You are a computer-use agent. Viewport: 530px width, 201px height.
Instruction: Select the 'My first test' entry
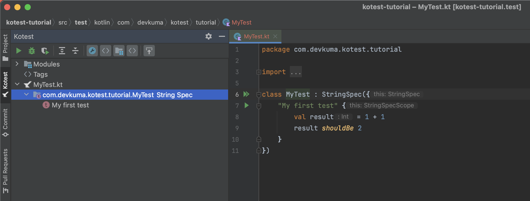click(70, 105)
